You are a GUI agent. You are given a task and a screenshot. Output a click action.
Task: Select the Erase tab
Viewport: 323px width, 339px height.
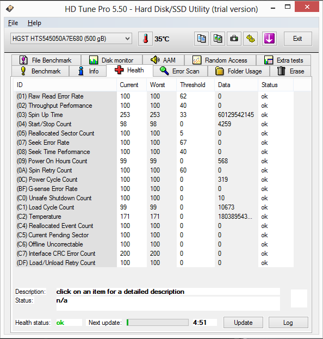[x=290, y=71]
